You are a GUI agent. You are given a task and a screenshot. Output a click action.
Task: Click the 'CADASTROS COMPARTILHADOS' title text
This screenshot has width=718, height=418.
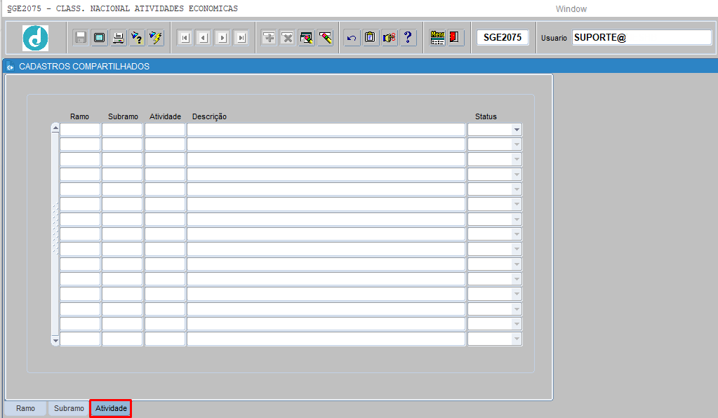84,67
